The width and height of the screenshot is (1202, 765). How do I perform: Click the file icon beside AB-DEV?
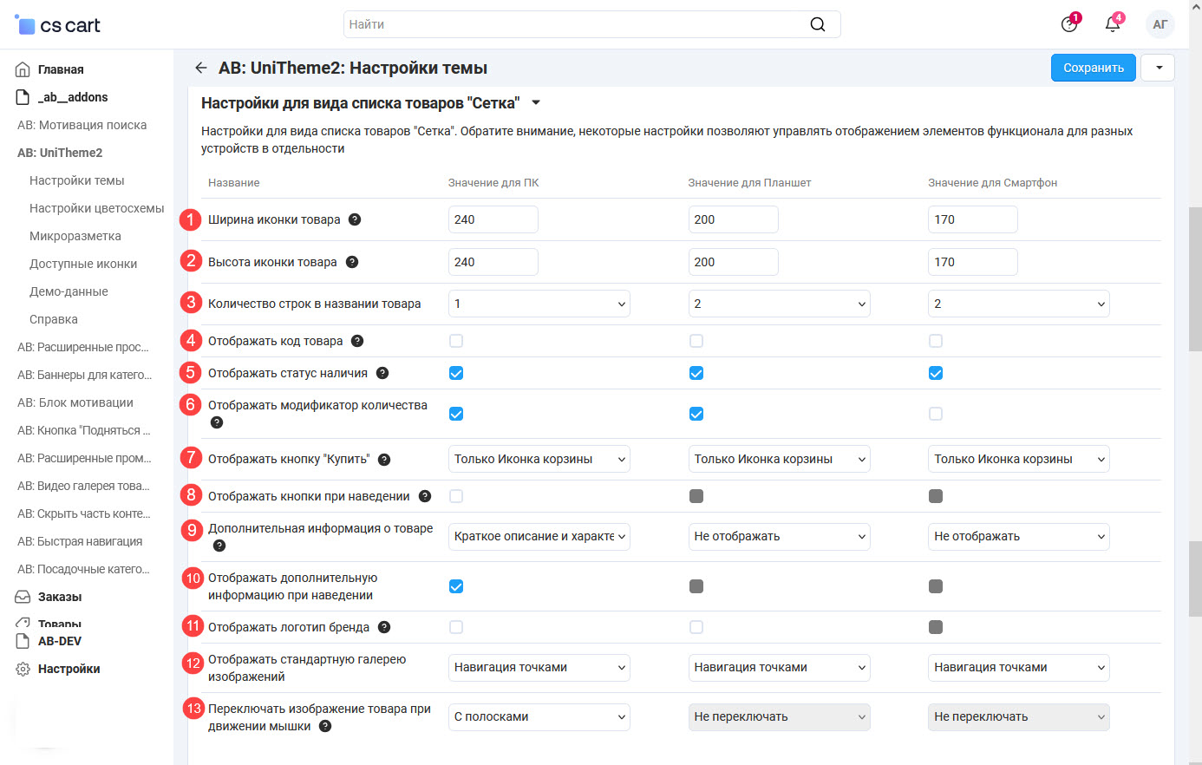point(23,641)
